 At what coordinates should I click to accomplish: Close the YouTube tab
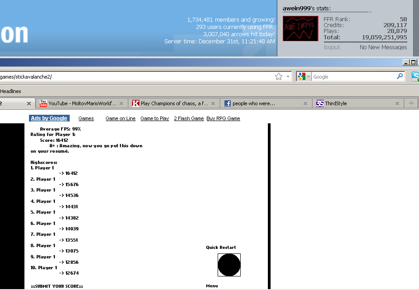tap(121, 103)
